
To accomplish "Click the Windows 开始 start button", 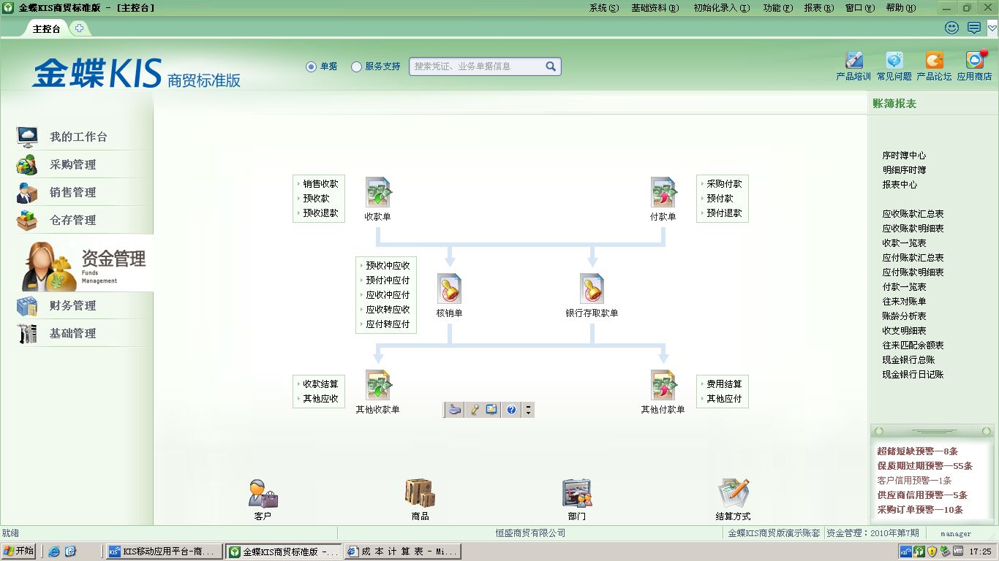I will [x=20, y=551].
